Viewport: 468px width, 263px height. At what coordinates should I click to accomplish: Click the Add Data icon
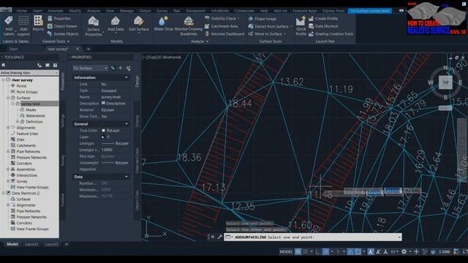coord(116,24)
